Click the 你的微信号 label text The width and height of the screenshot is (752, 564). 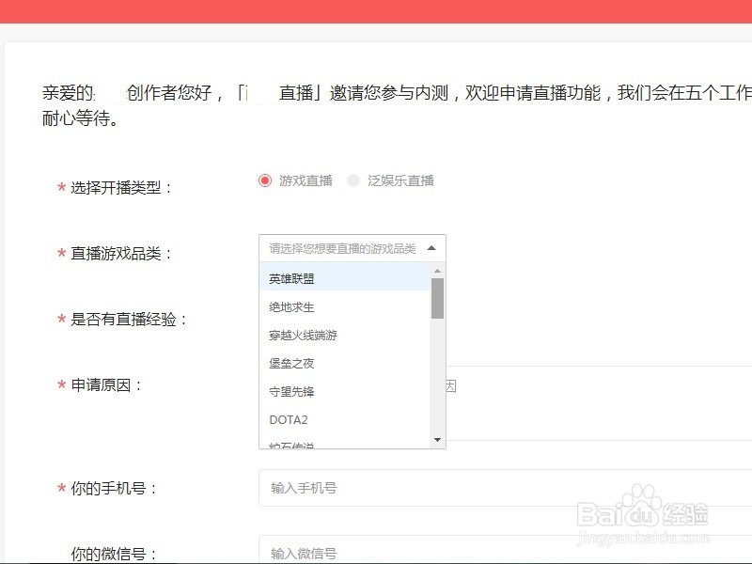[114, 554]
